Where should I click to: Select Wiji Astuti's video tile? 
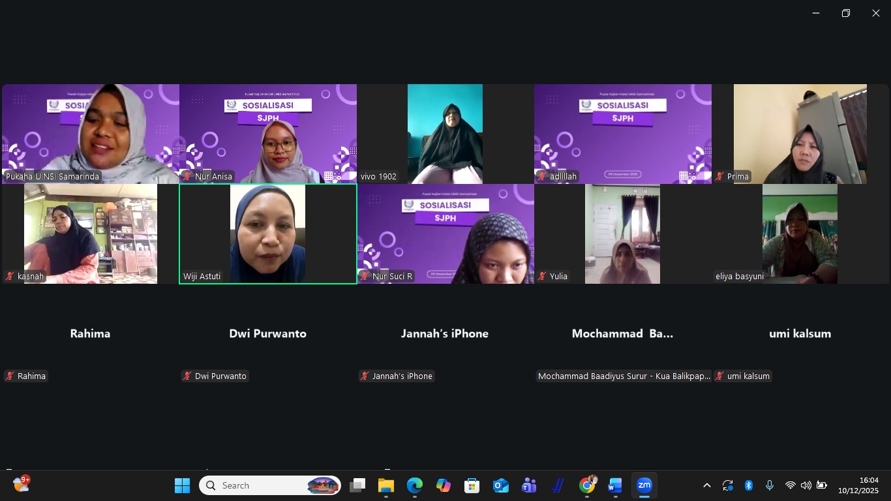[268, 234]
